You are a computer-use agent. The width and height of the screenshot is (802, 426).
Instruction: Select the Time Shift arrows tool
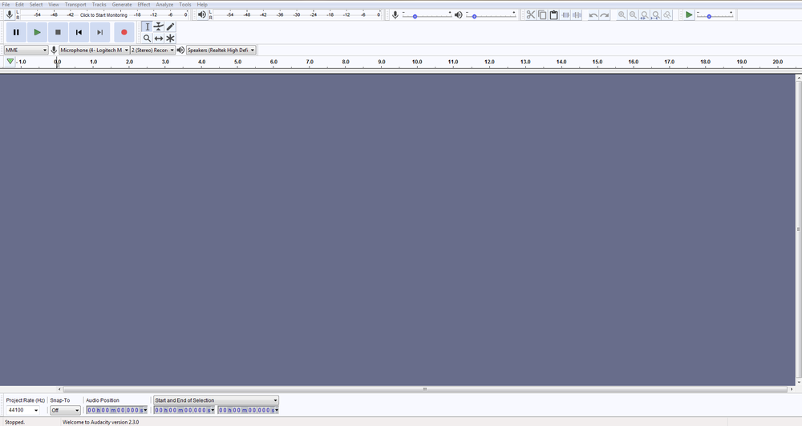coord(159,39)
